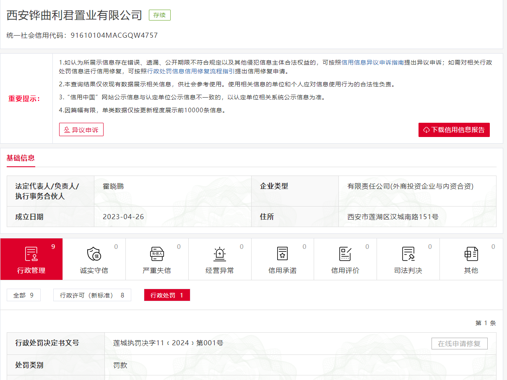This screenshot has height=380, width=507.
Task: Open the 诚实守信 shield icon
Action: pyautogui.click(x=94, y=254)
